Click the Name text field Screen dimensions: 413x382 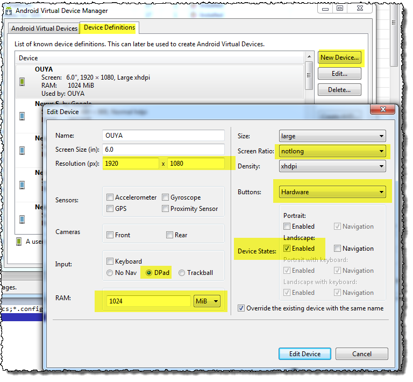pos(163,136)
